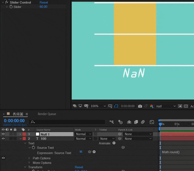Click Null 1 parent pick whip icon
The image size is (194, 171).
click(120, 134)
